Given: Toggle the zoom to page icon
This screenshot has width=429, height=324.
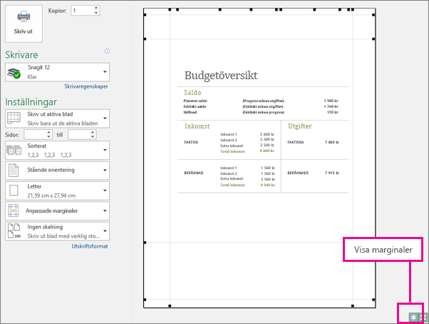Looking at the screenshot, I should (423, 318).
